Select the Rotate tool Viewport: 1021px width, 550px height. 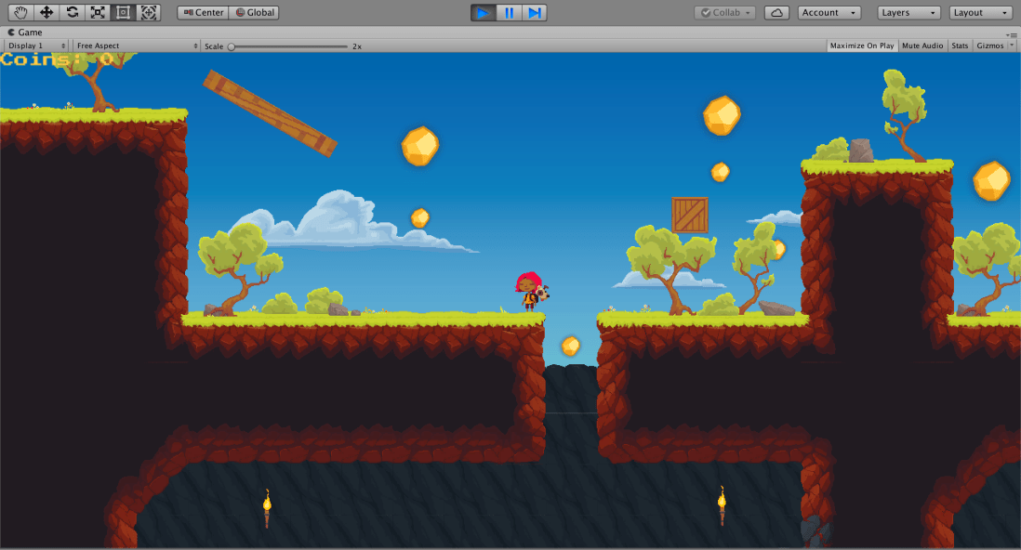72,13
